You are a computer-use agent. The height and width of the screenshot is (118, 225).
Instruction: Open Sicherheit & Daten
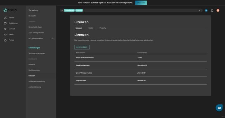pyautogui.click(x=35, y=27)
